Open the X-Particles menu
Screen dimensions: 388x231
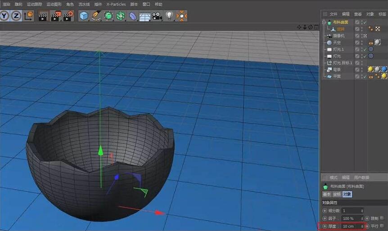116,4
